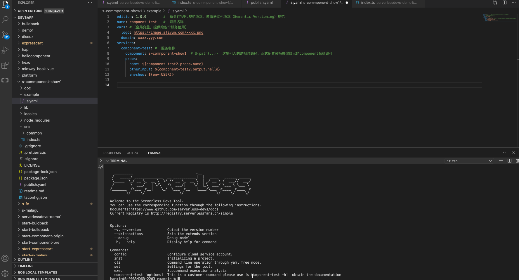Open the aliyun logo URL link
Image resolution: width=519 pixels, height=280 pixels.
(168, 32)
